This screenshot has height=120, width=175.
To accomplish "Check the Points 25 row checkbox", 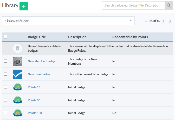I will [5, 87].
